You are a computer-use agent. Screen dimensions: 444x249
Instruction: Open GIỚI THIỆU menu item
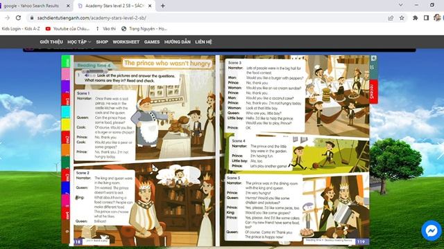coord(51,41)
